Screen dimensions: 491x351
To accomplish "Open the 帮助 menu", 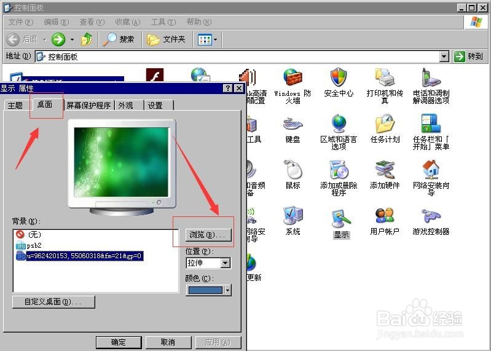I will point(199,22).
